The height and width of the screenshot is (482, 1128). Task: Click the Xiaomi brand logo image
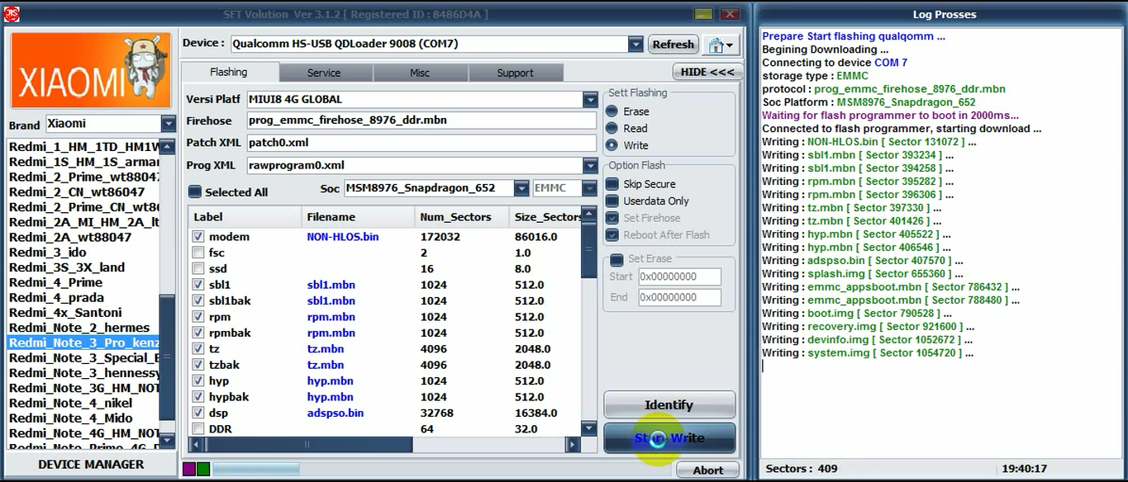click(92, 71)
